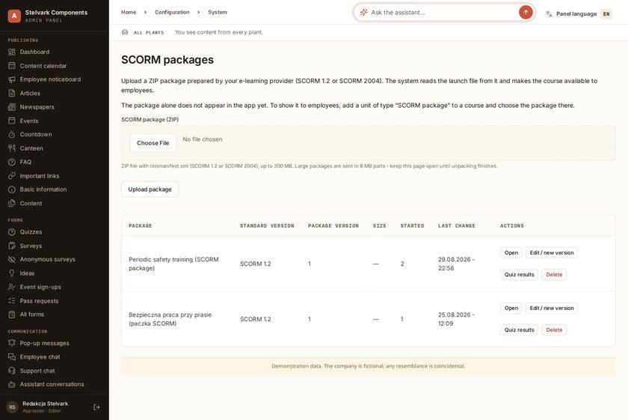628x420 pixels.
Task: Open Quizzes menu item
Action: 55,232
